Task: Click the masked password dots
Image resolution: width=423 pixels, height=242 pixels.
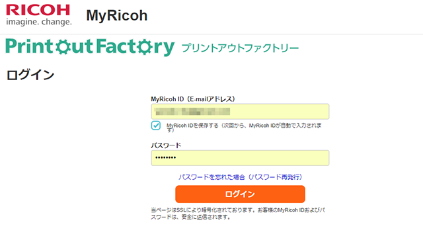Action: pos(166,157)
